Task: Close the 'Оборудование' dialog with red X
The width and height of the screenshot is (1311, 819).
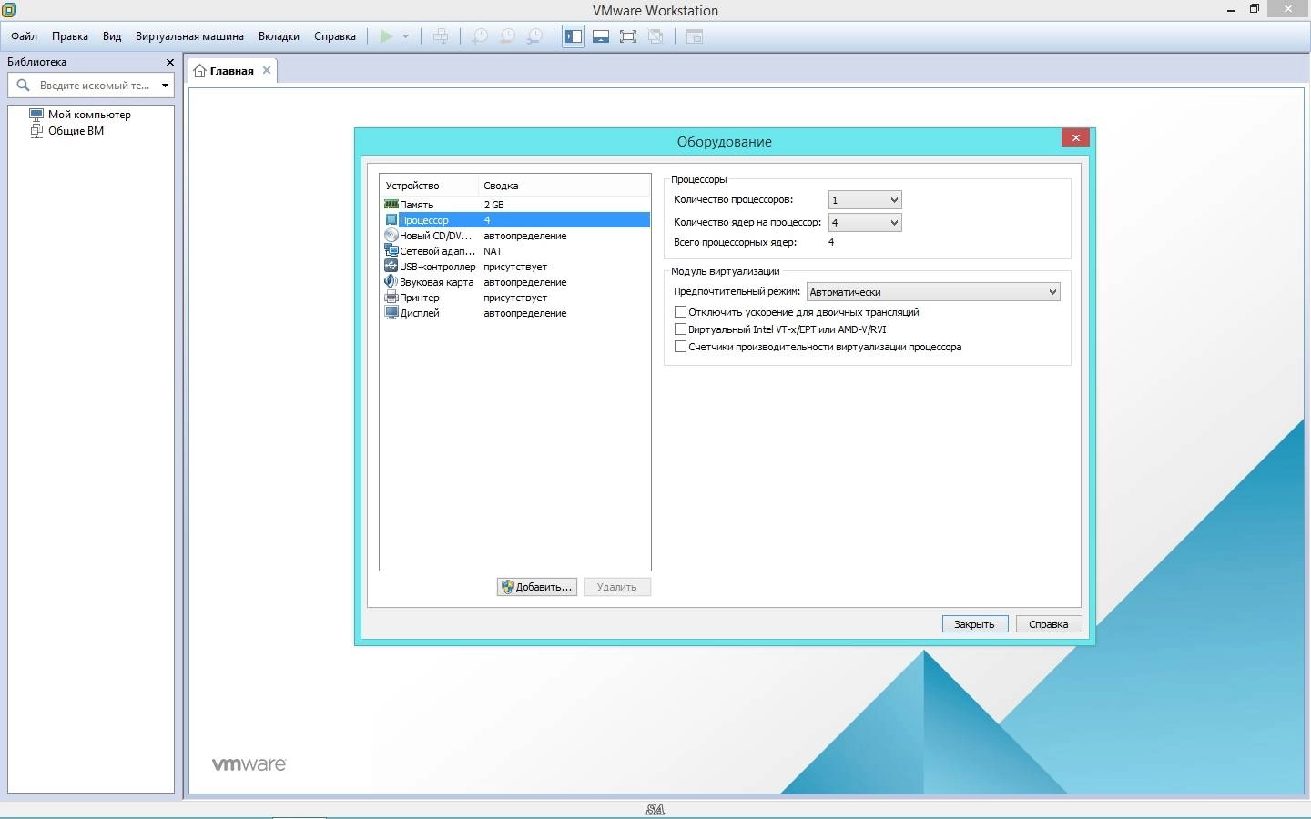Action: pos(1075,137)
